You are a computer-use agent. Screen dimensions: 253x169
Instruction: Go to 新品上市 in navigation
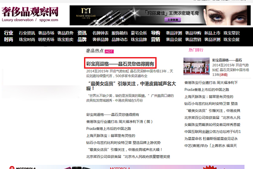(x=212, y=33)
